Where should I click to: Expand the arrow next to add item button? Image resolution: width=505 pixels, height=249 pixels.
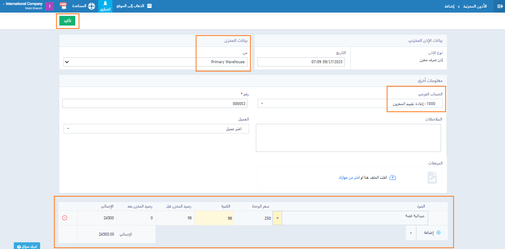[x=411, y=233]
